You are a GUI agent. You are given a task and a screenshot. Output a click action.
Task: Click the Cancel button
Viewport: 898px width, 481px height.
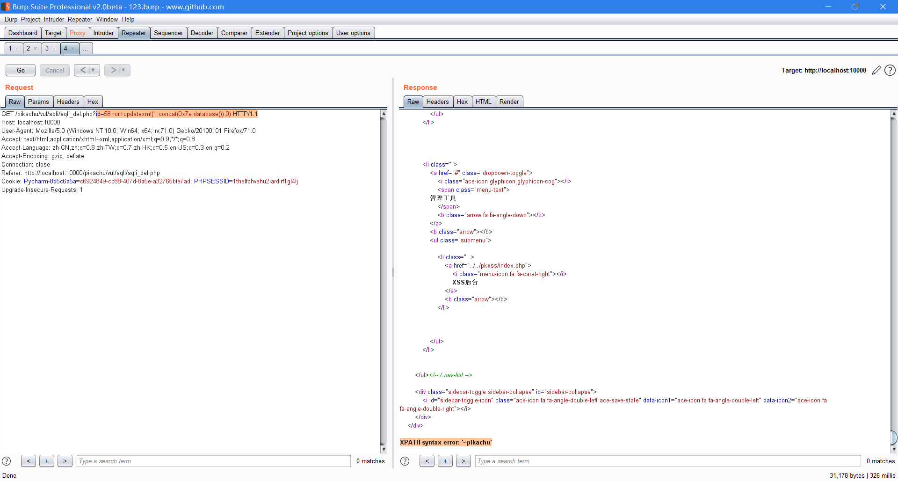pos(55,70)
